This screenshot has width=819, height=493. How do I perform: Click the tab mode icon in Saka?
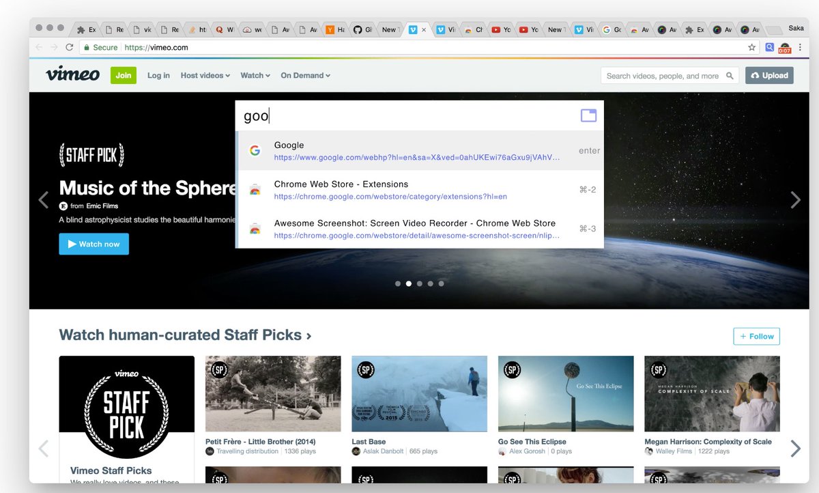[588, 115]
